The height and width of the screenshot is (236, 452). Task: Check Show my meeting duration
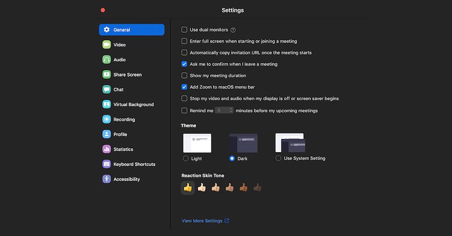[x=184, y=76]
